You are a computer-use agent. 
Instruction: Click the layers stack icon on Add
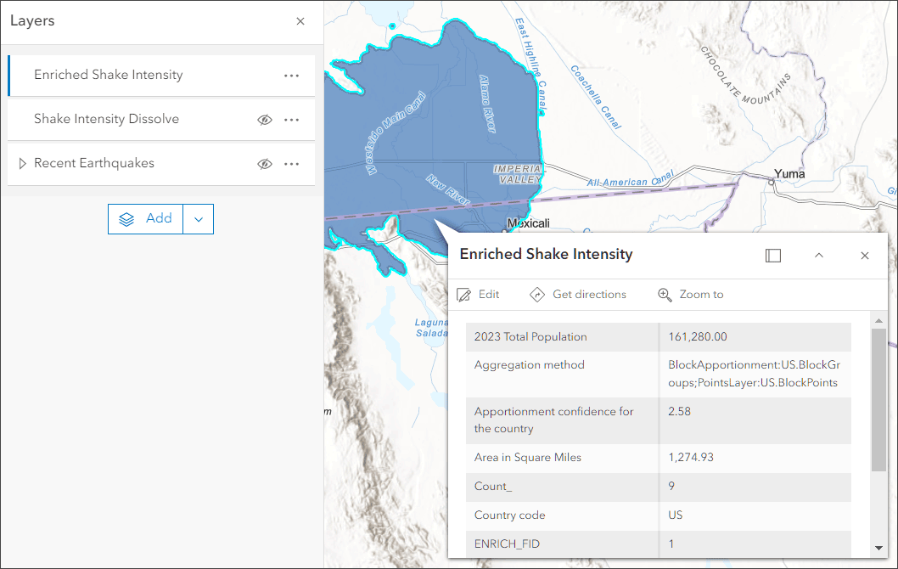tap(126, 219)
